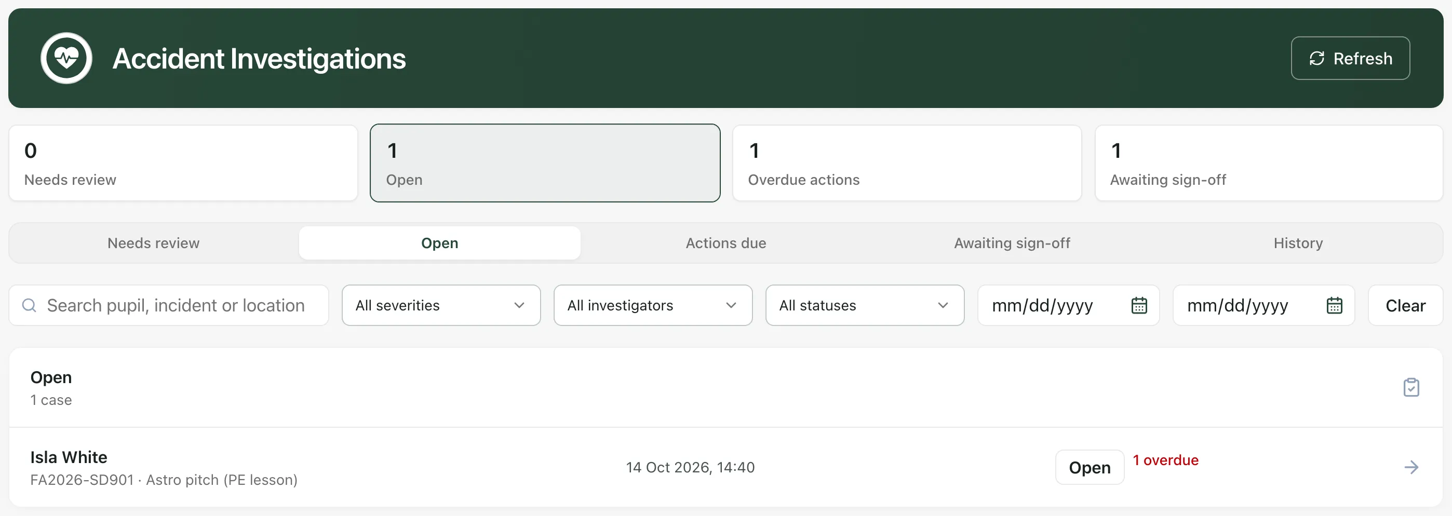Open the clipboard checklist icon in Open section
Image resolution: width=1452 pixels, height=516 pixels.
coord(1411,387)
